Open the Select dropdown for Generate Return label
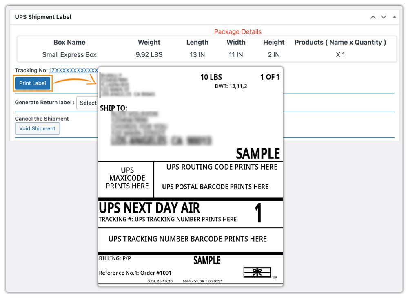The width and height of the screenshot is (408, 298). tap(88, 103)
